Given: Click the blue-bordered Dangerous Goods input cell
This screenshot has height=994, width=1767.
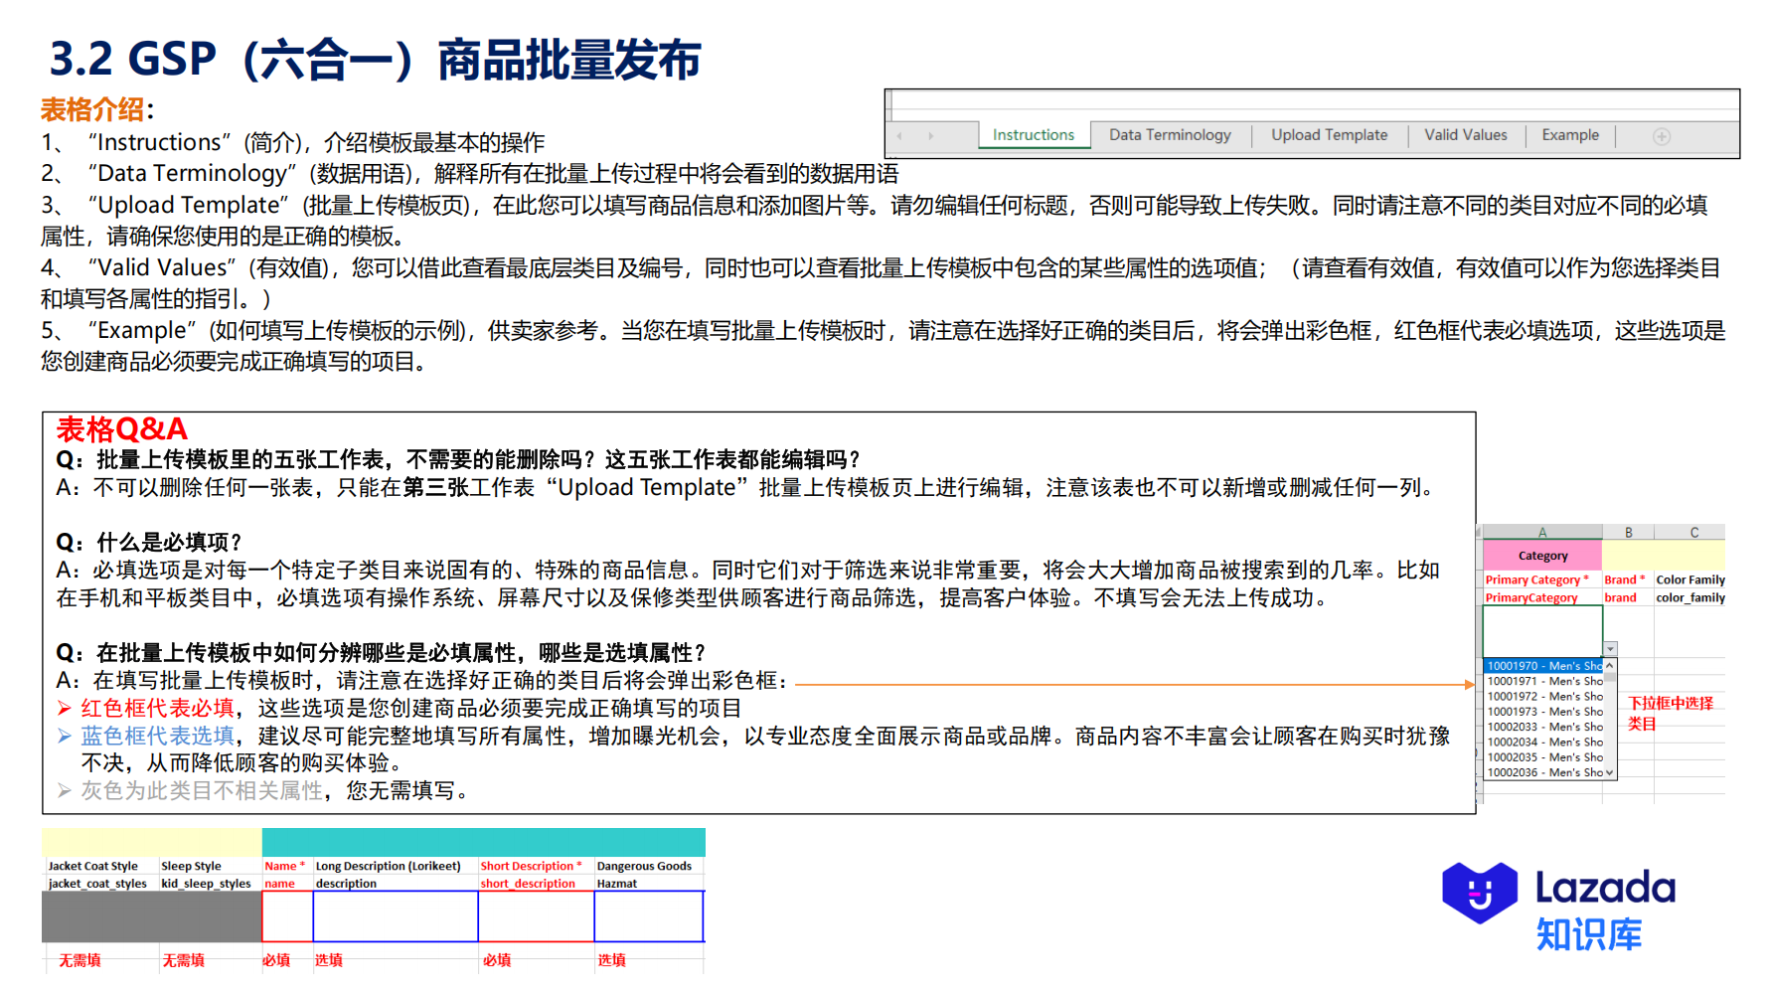Looking at the screenshot, I should [x=649, y=916].
